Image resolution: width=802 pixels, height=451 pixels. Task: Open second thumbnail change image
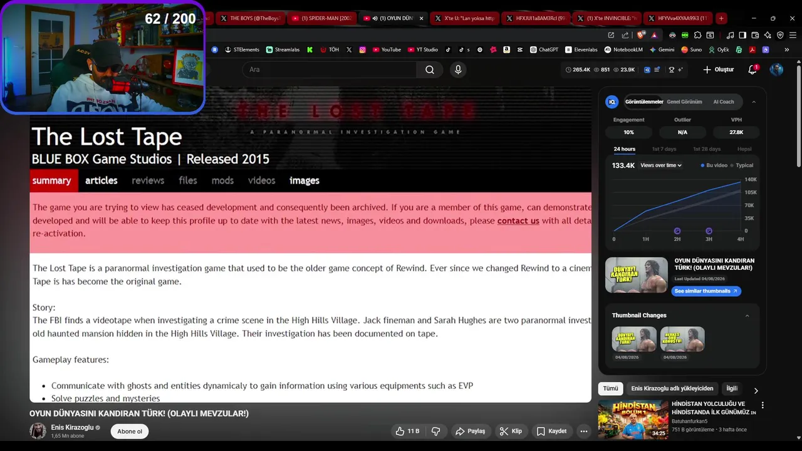click(682, 339)
